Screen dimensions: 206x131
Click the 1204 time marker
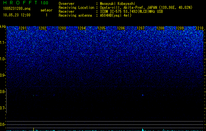click(x=82, y=28)
